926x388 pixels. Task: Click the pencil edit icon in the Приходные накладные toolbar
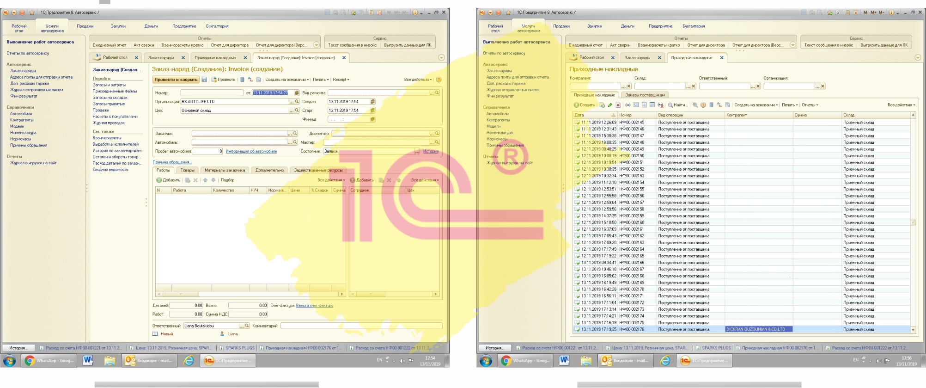(610, 105)
